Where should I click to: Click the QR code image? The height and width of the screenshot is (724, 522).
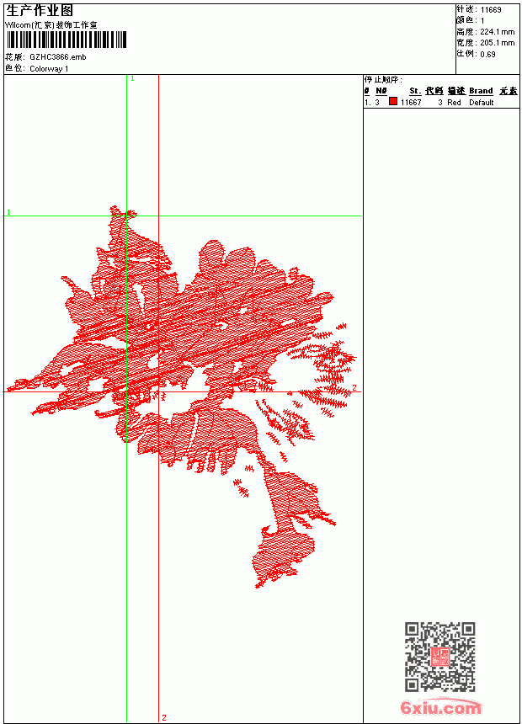tap(440, 657)
